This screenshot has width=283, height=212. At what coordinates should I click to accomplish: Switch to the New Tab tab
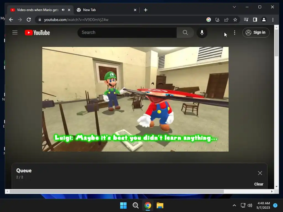coord(106,10)
